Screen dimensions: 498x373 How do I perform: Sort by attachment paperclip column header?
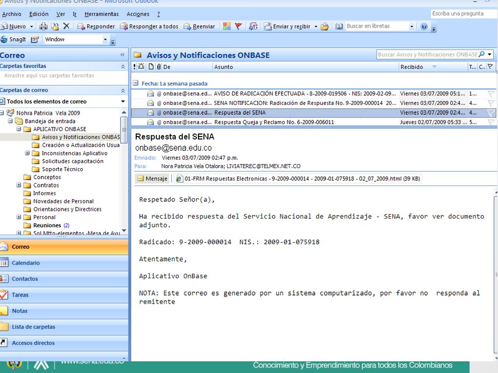click(159, 67)
